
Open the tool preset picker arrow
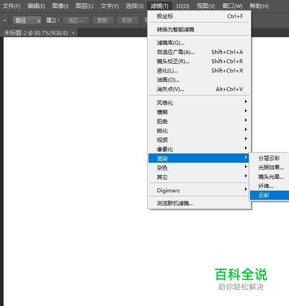4,20
